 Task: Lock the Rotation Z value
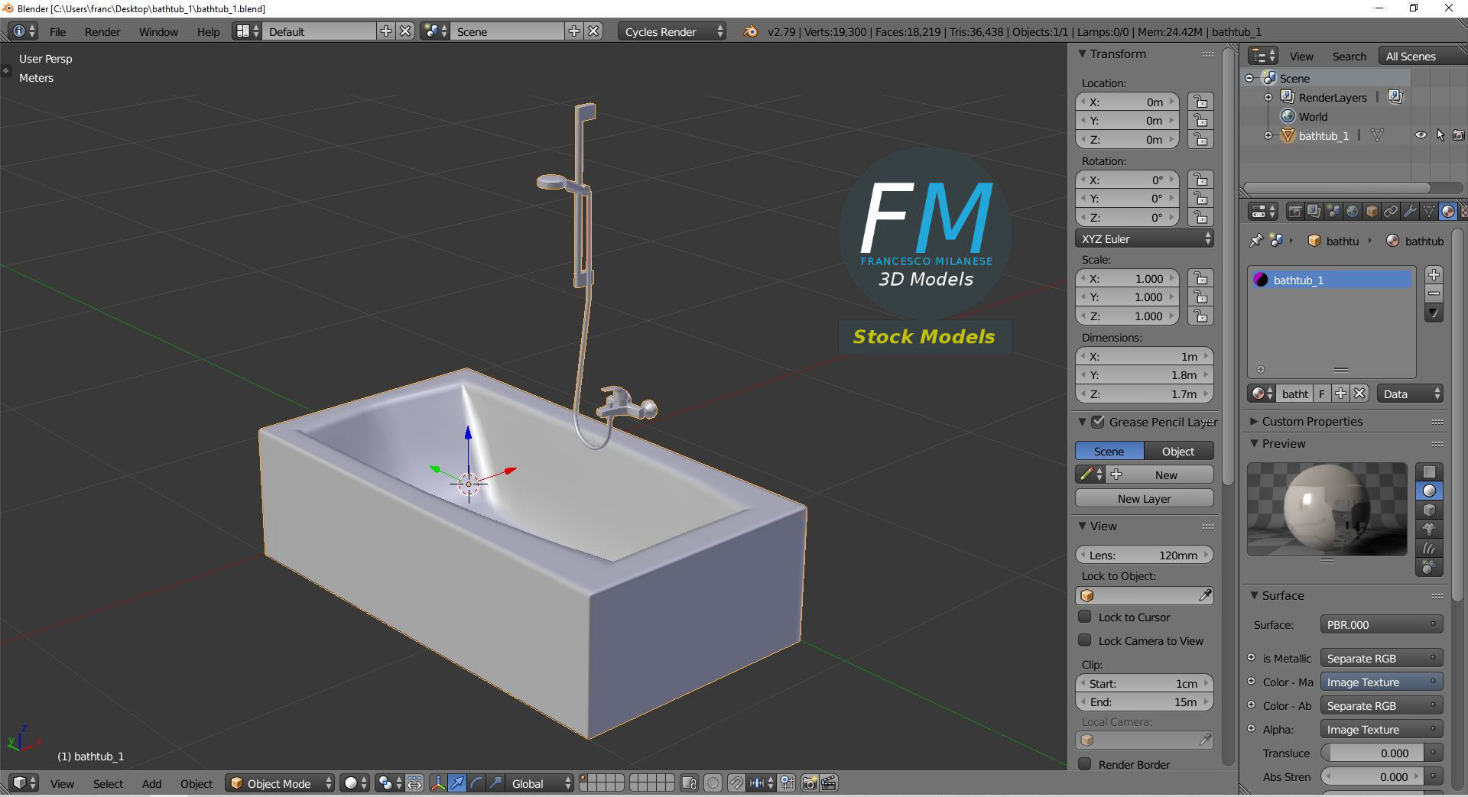[1200, 217]
